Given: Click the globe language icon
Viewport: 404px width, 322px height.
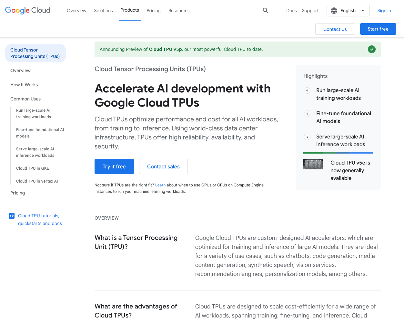Looking at the screenshot, I should 334,11.
